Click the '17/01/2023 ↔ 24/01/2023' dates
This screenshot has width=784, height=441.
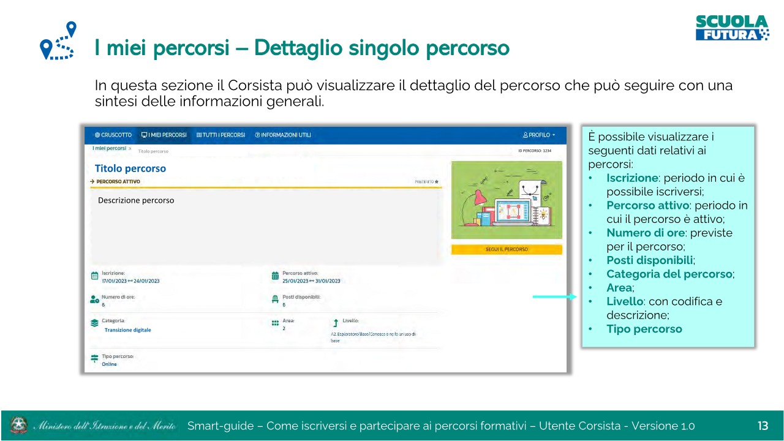[x=130, y=281]
